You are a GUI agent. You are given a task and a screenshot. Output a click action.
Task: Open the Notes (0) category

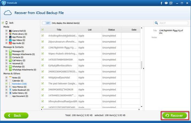click(16, 78)
